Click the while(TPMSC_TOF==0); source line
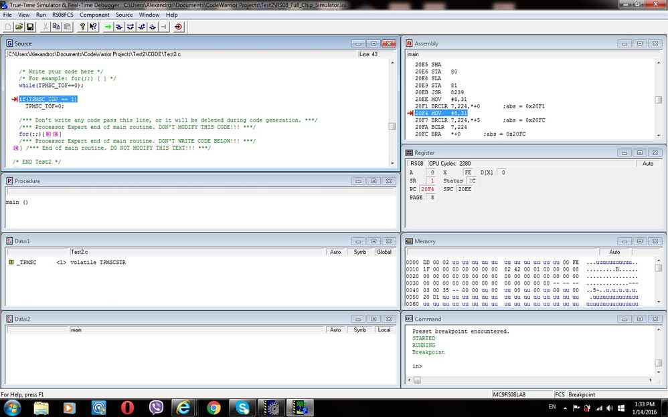 [x=51, y=86]
